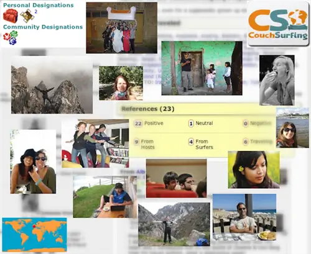Viewport: 311px width, 254px height.
Task: Open the group photo holding white couch
Action: (122, 28)
